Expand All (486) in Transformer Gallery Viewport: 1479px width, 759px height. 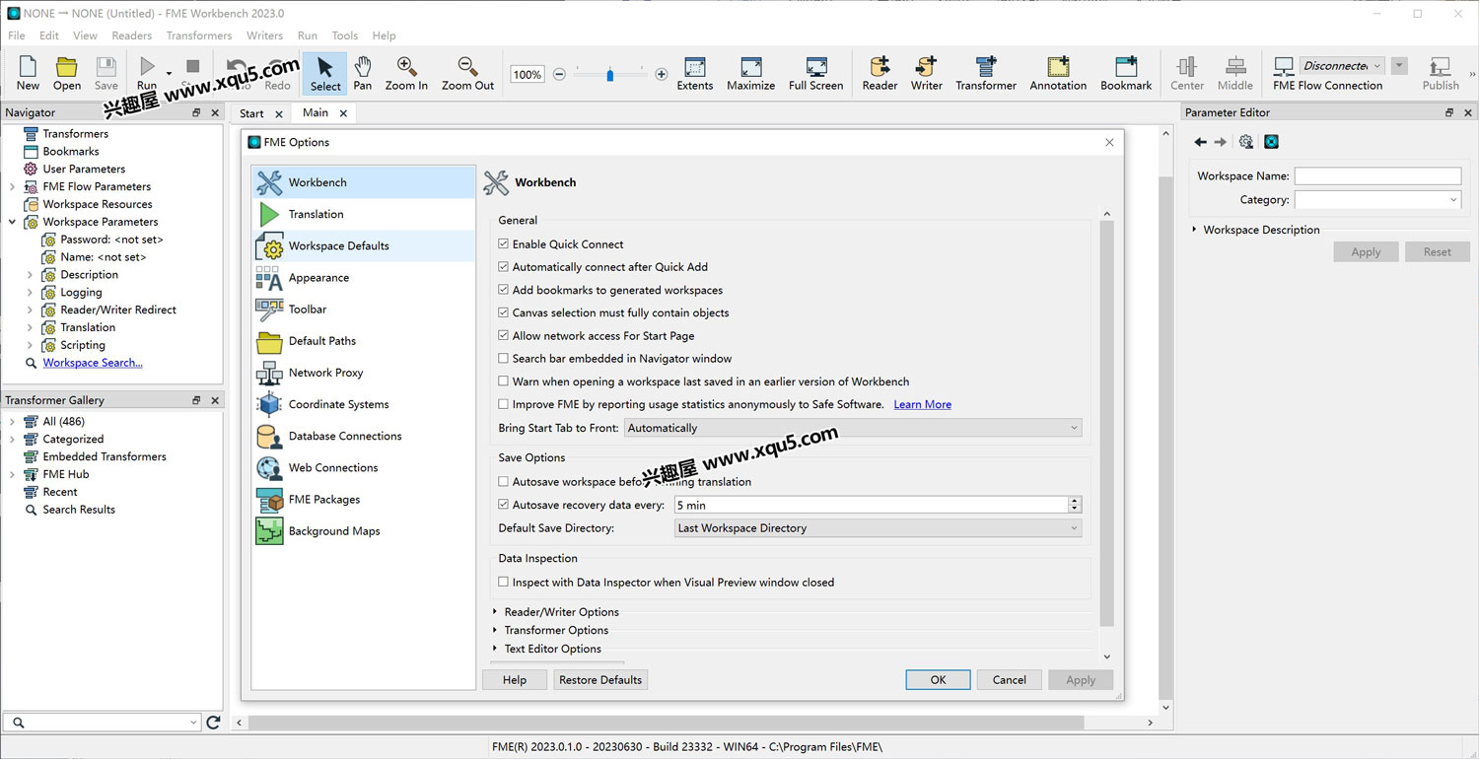point(12,422)
